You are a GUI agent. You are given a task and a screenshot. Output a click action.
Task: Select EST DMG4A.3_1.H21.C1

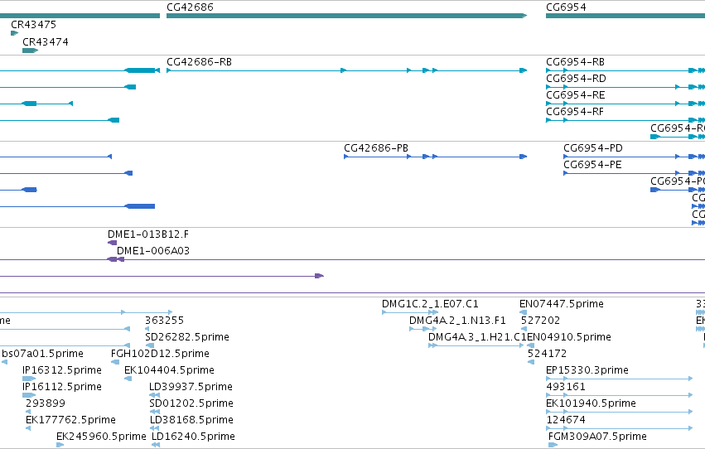pos(477,337)
